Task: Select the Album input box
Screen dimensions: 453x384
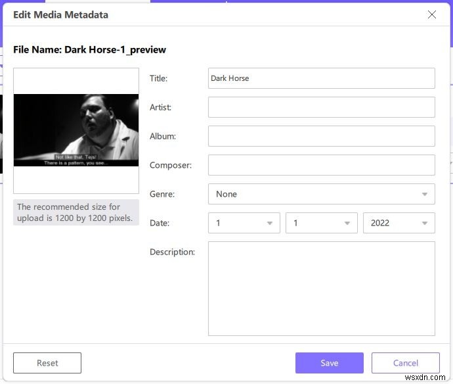Action: (321, 136)
